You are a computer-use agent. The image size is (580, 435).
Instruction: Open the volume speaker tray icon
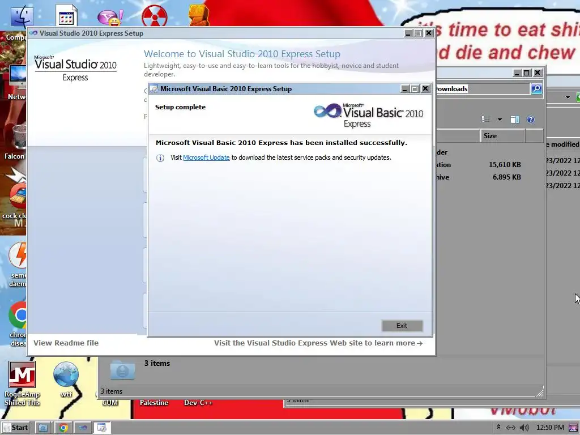tap(524, 428)
